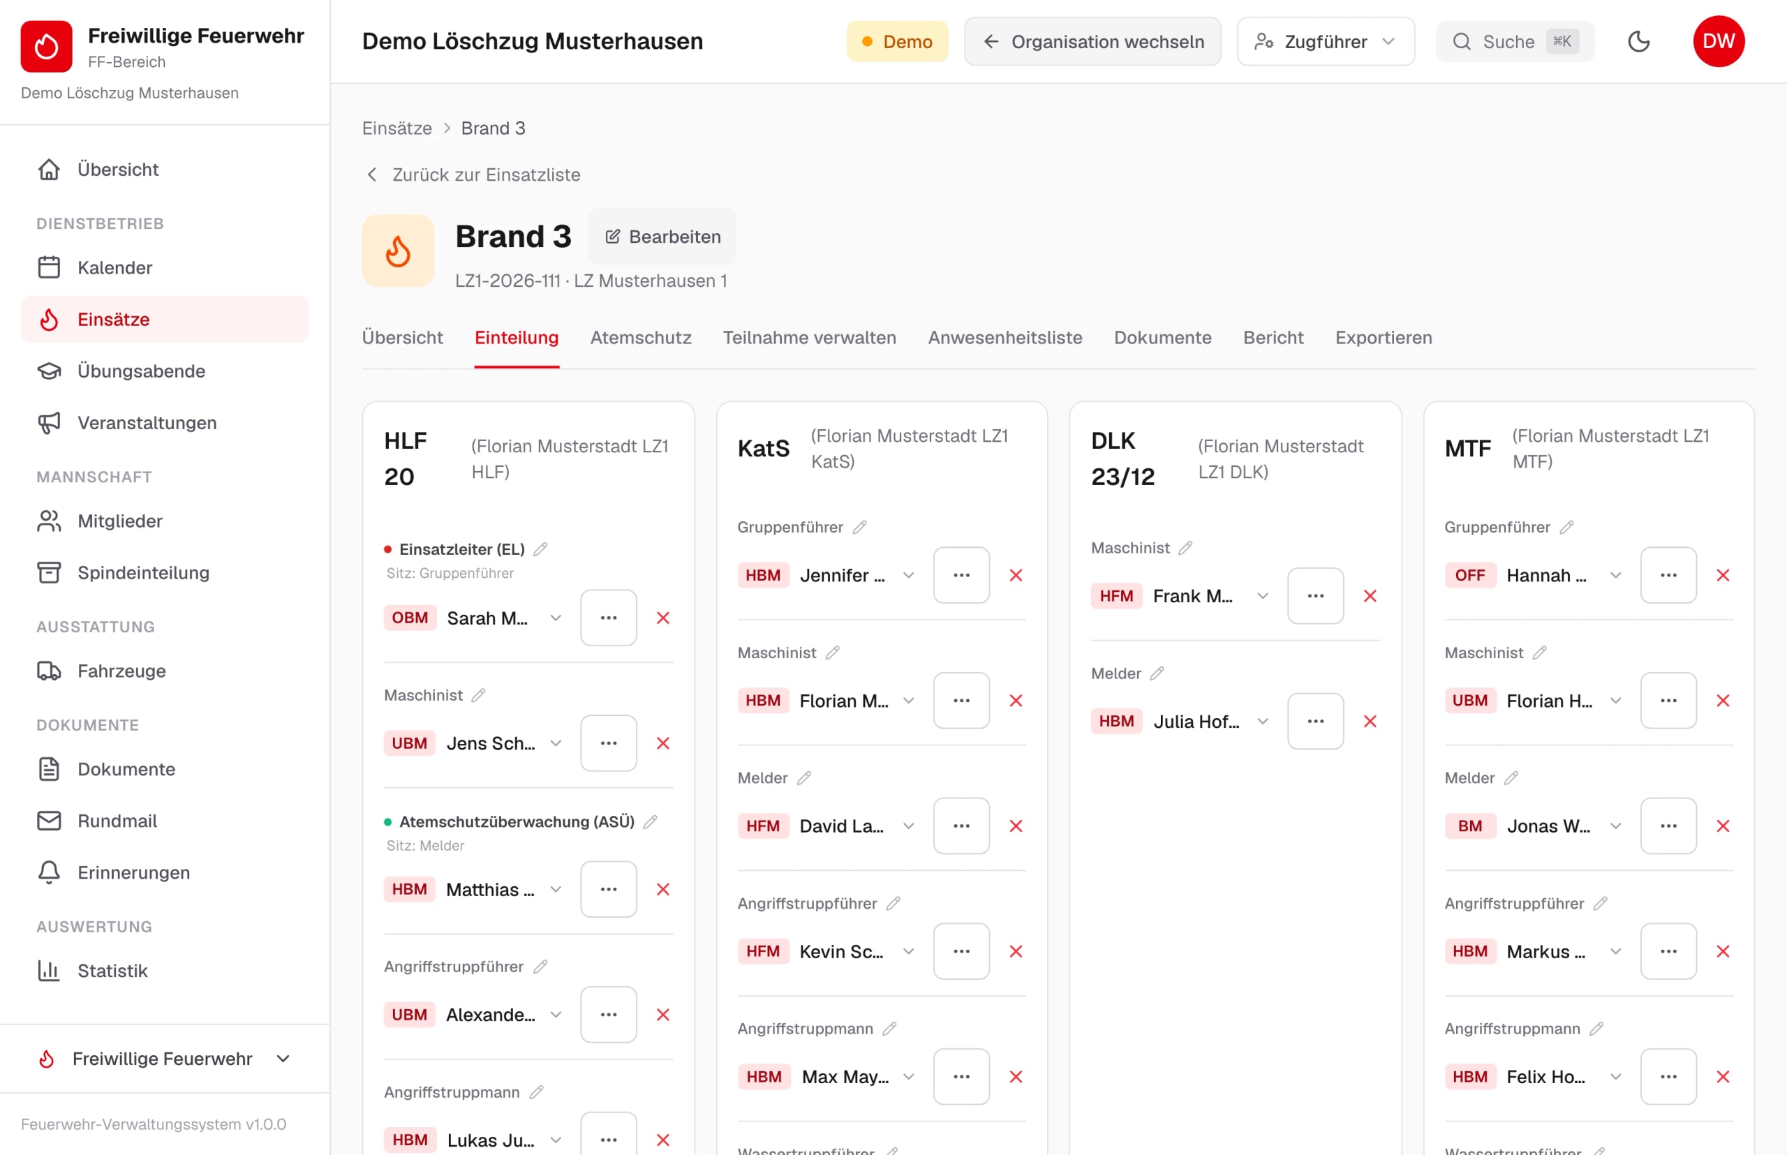Viewport: 1787px width, 1155px height.
Task: Click the Suche search field
Action: (1515, 41)
